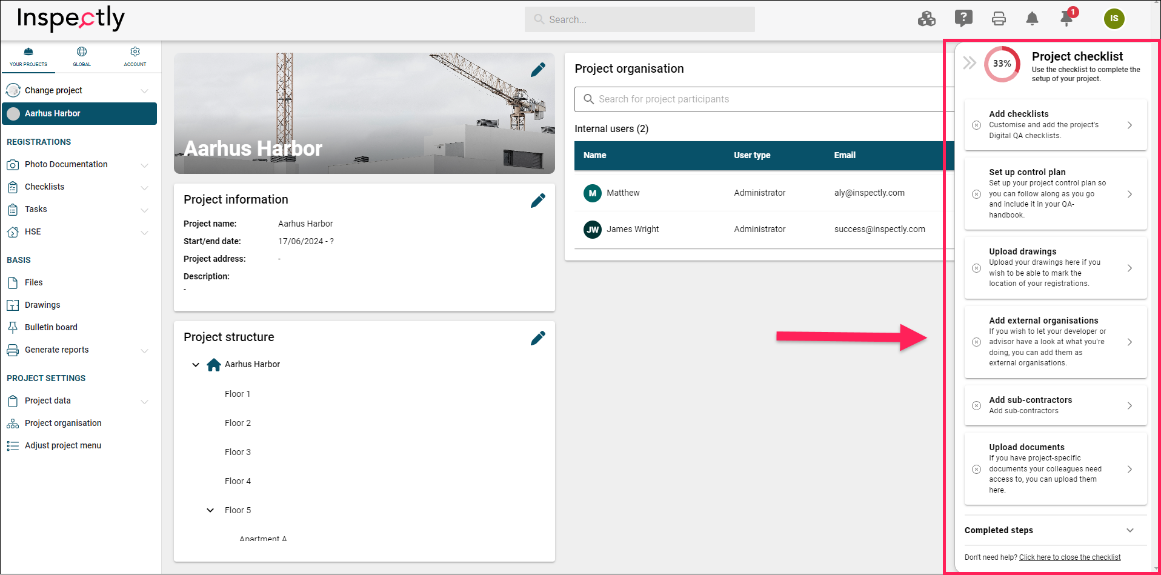Select Floor 3 in project structure

coord(238,452)
